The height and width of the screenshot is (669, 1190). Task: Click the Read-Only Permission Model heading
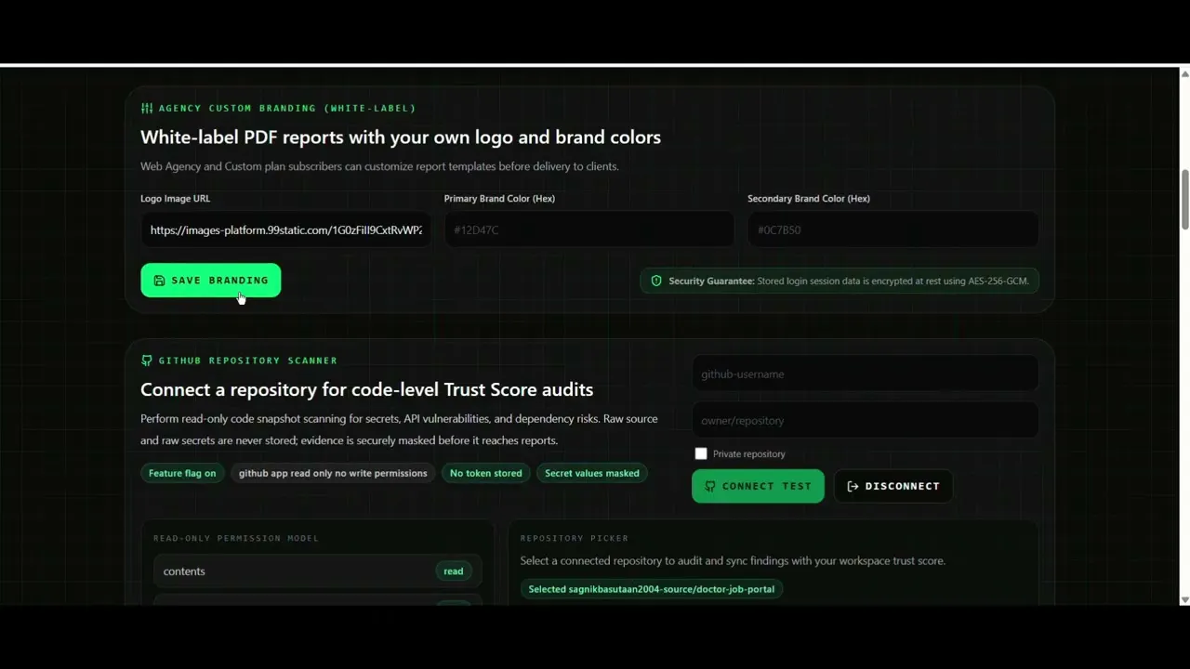click(x=236, y=538)
